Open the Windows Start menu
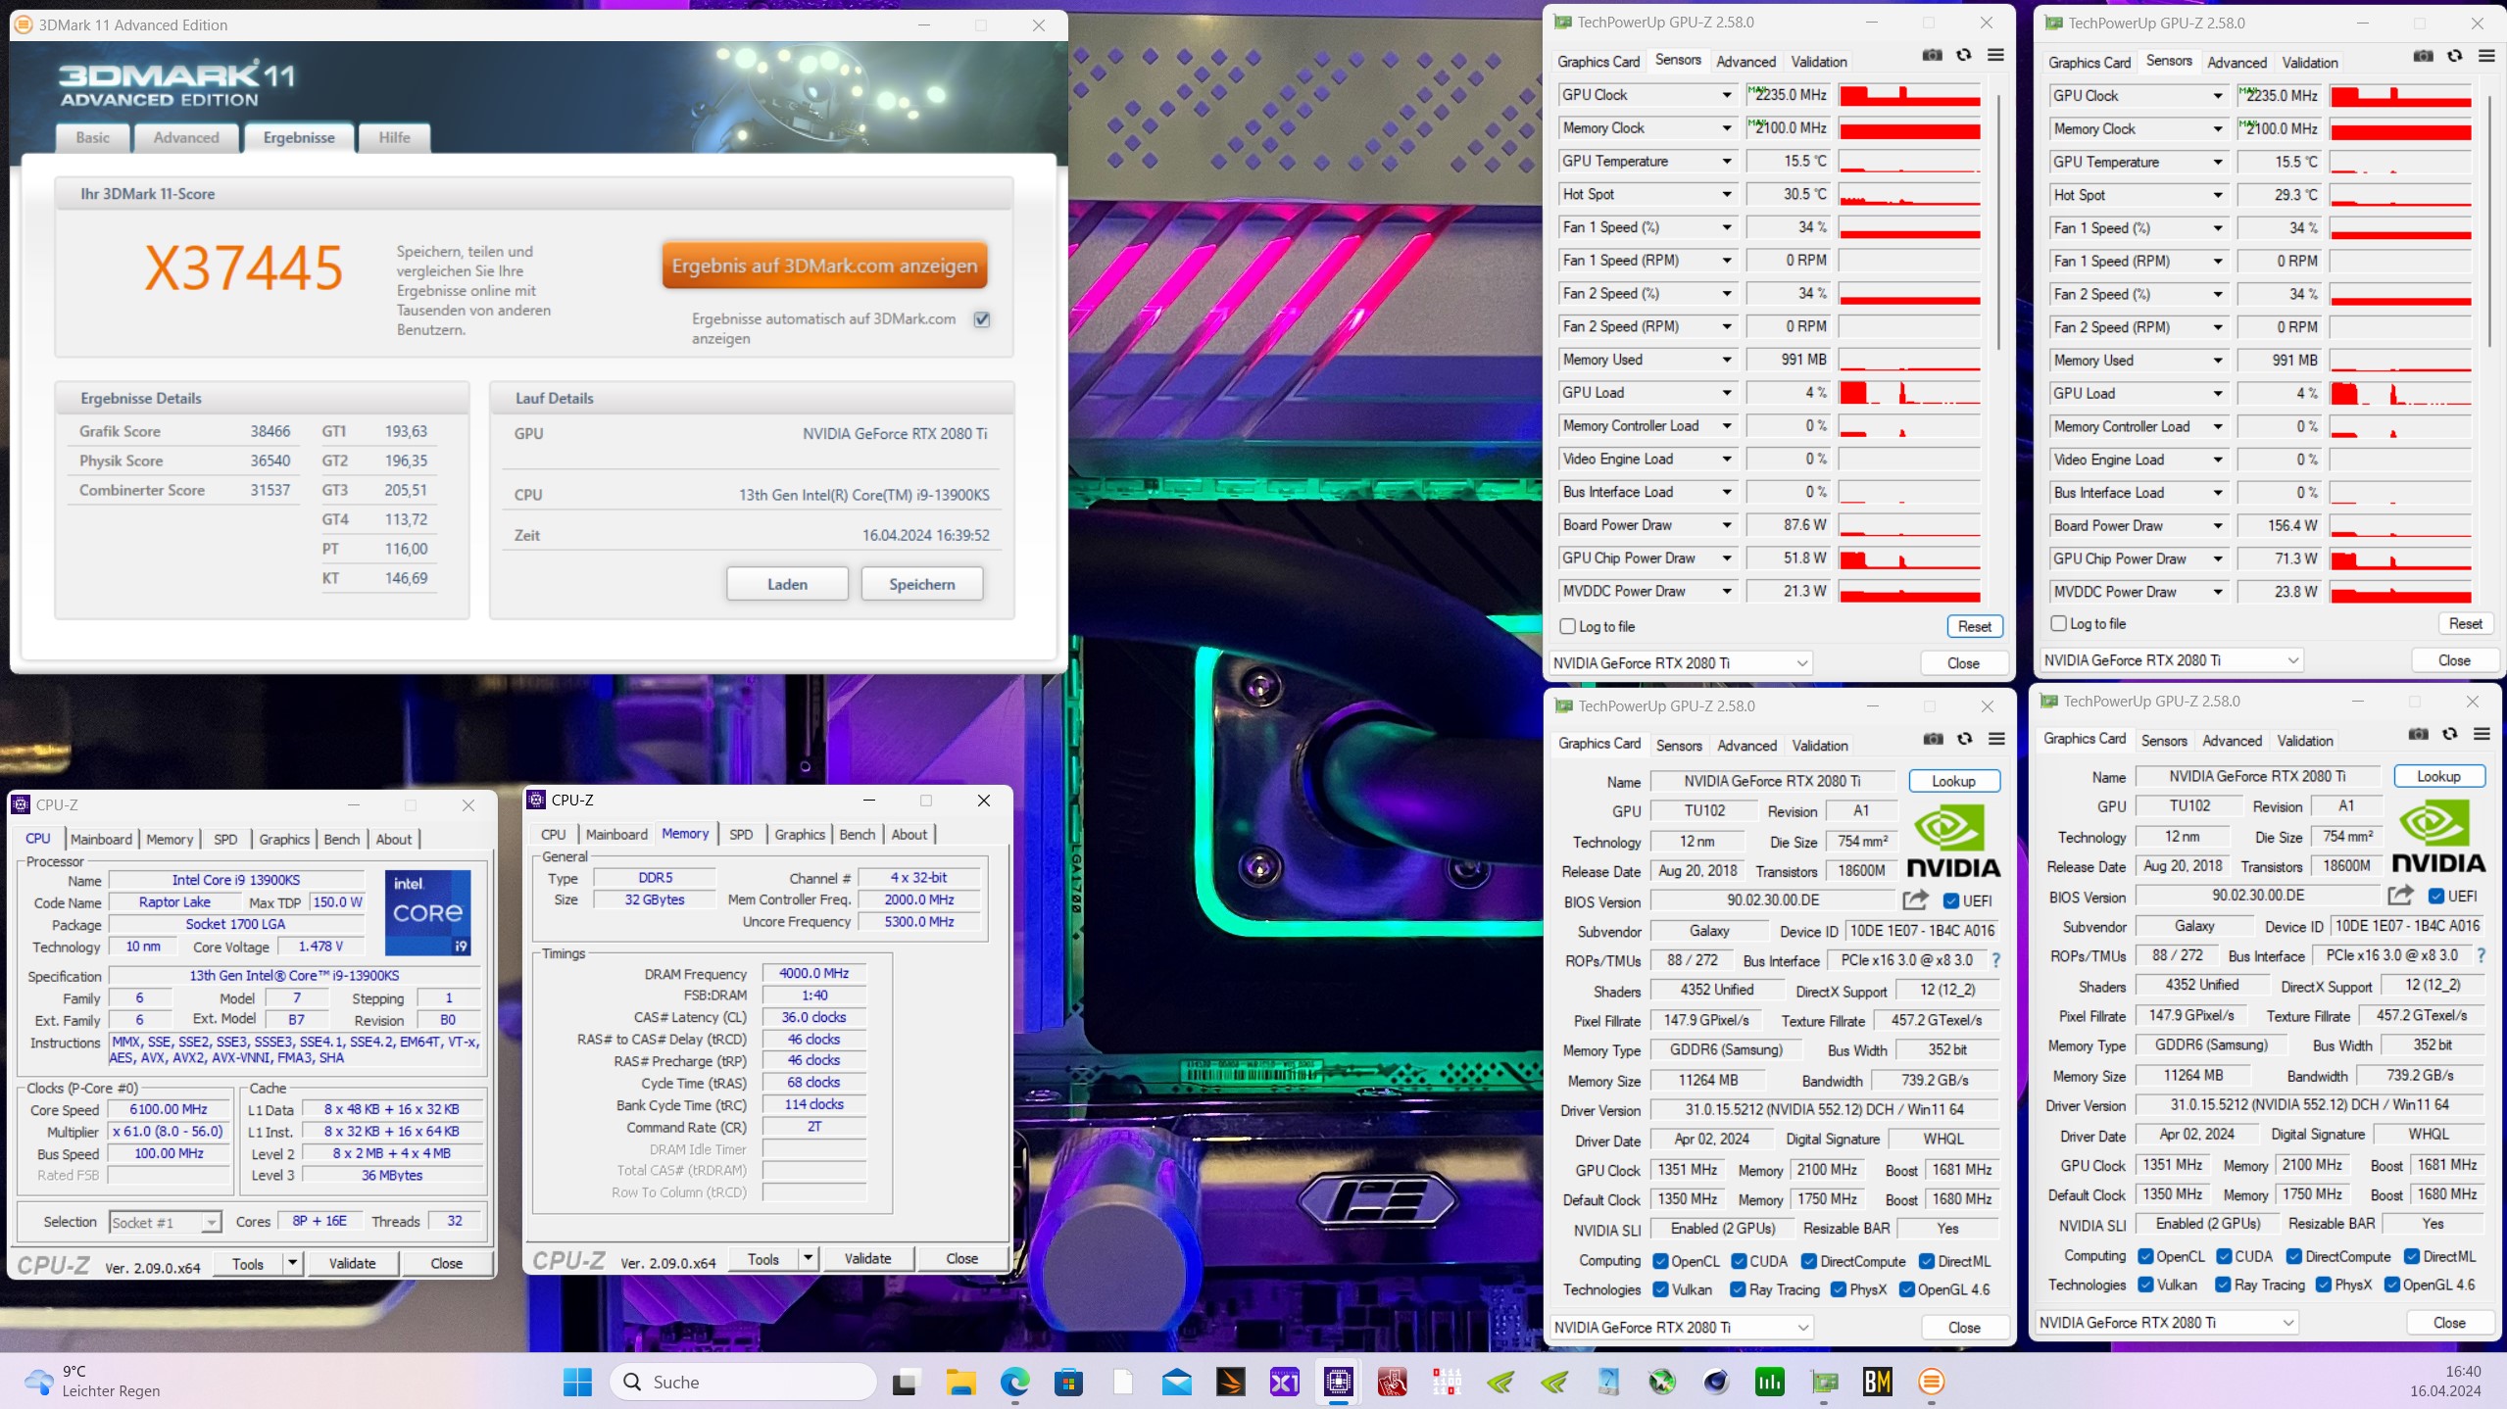Viewport: 2507px width, 1409px height. 577,1382
